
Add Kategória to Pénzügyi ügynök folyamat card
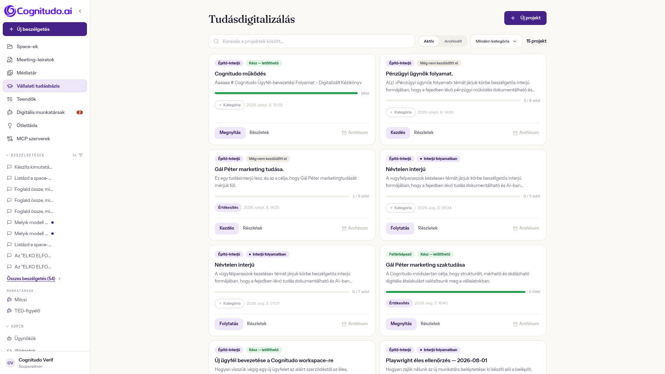click(401, 112)
